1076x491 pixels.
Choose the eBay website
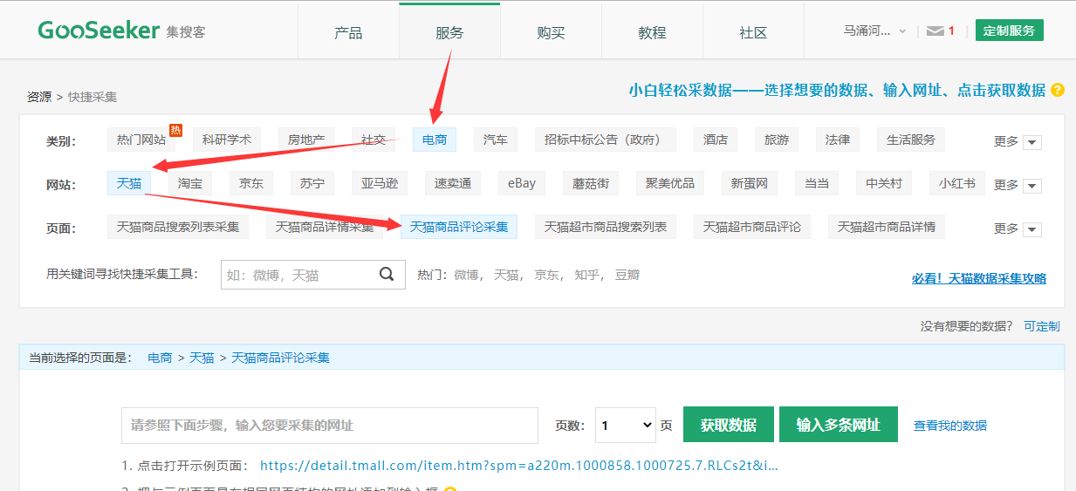coord(522,183)
